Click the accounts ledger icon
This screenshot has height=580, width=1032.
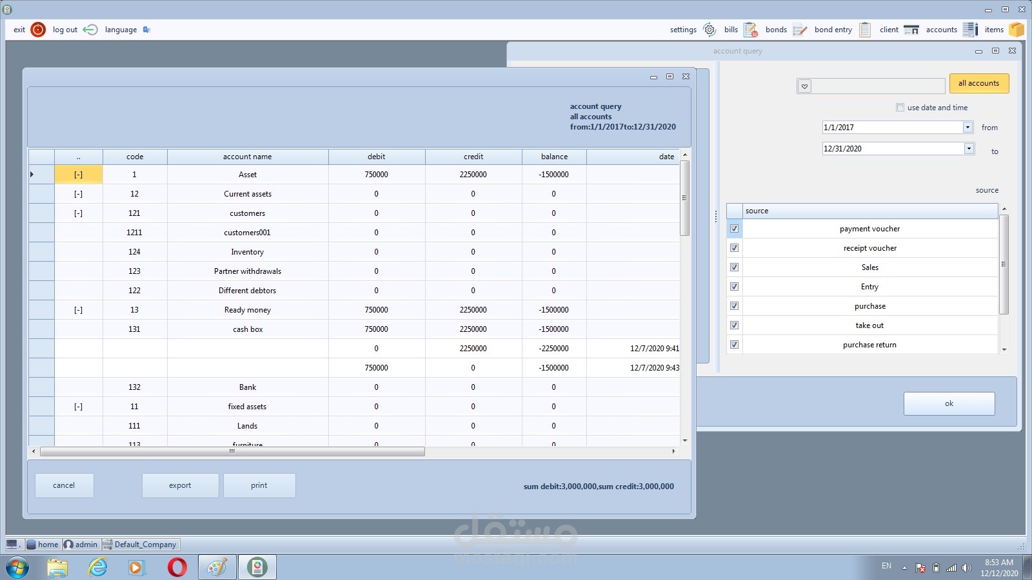[970, 30]
